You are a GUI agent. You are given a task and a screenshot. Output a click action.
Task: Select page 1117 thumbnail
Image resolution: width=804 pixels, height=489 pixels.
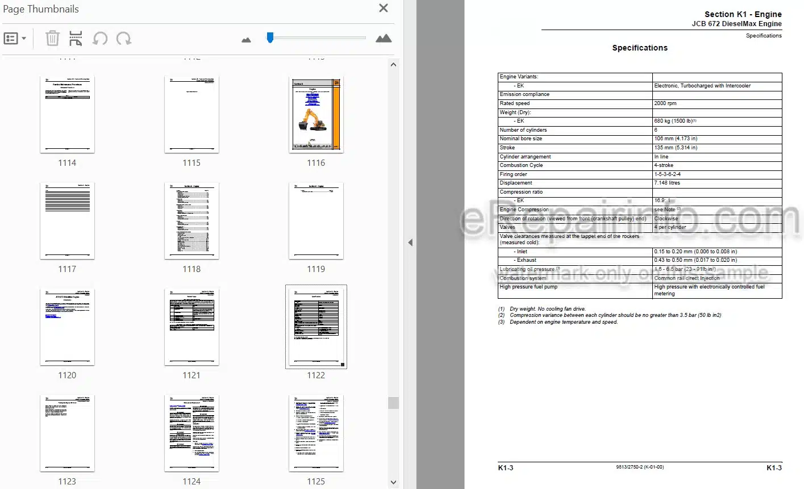[67, 220]
